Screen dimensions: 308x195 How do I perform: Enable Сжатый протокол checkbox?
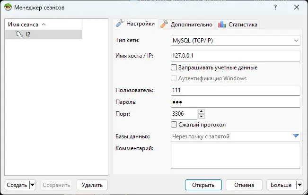174,125
